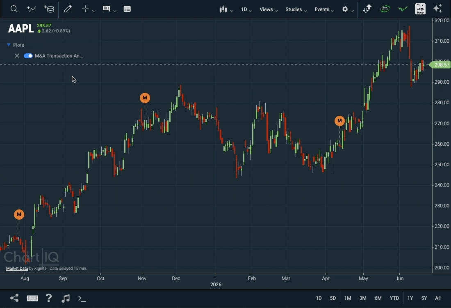451x308 pixels.
Task: Remove the M&A Transaction plot with X
Action: [x=17, y=56]
